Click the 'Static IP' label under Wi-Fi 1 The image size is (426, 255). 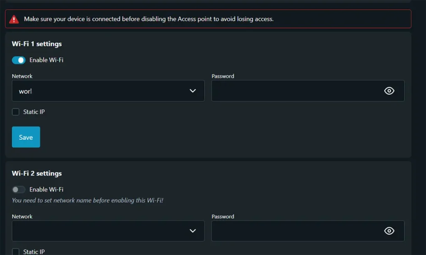point(34,112)
